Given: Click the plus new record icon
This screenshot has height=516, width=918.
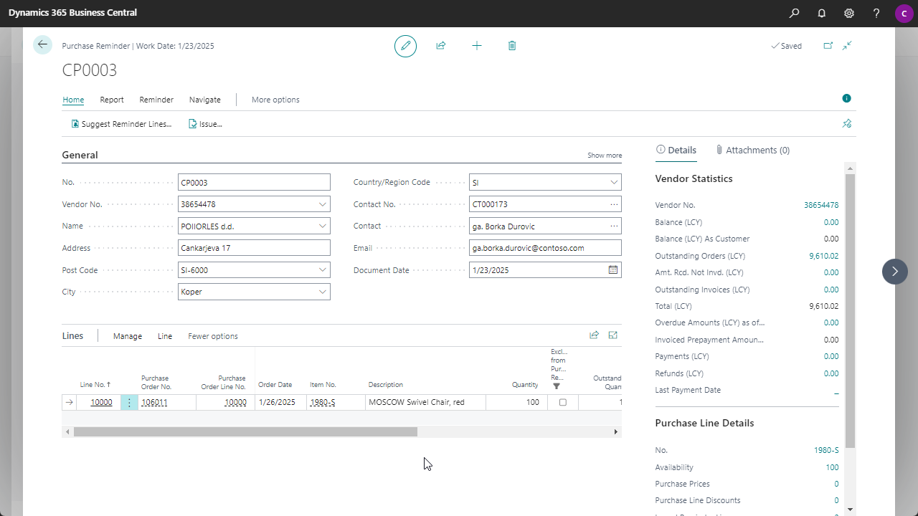Looking at the screenshot, I should [477, 46].
